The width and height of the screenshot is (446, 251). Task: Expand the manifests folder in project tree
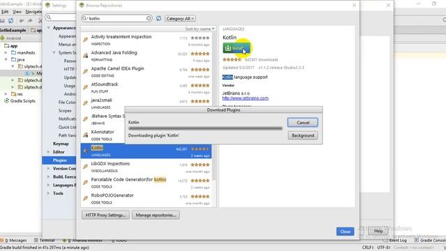[x=6, y=53]
